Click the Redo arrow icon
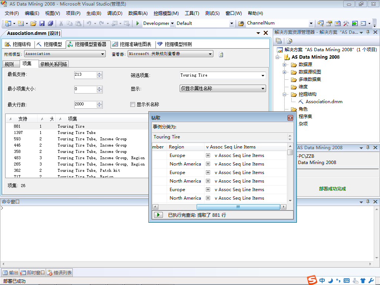This screenshot has width=380, height=285. pyautogui.click(x=102, y=23)
